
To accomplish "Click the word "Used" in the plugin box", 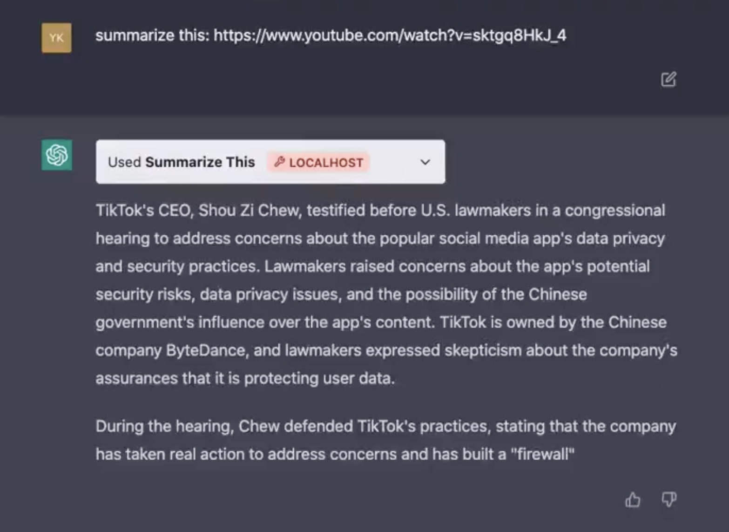I will tap(124, 162).
